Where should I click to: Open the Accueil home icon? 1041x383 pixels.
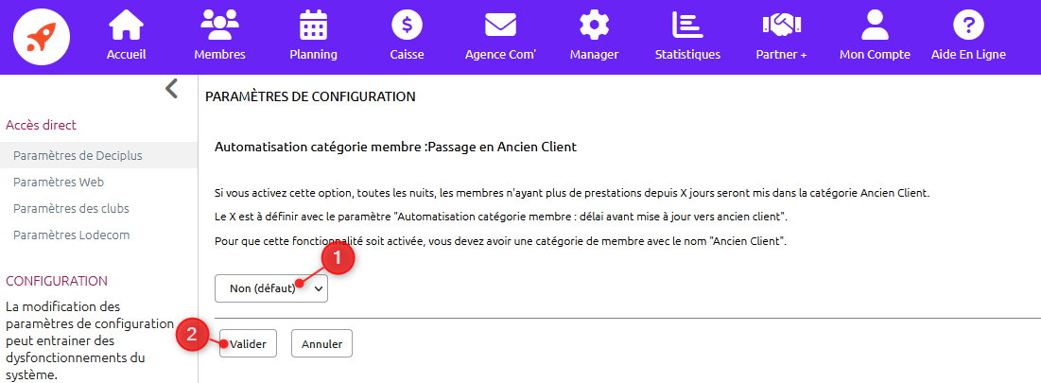click(x=126, y=26)
